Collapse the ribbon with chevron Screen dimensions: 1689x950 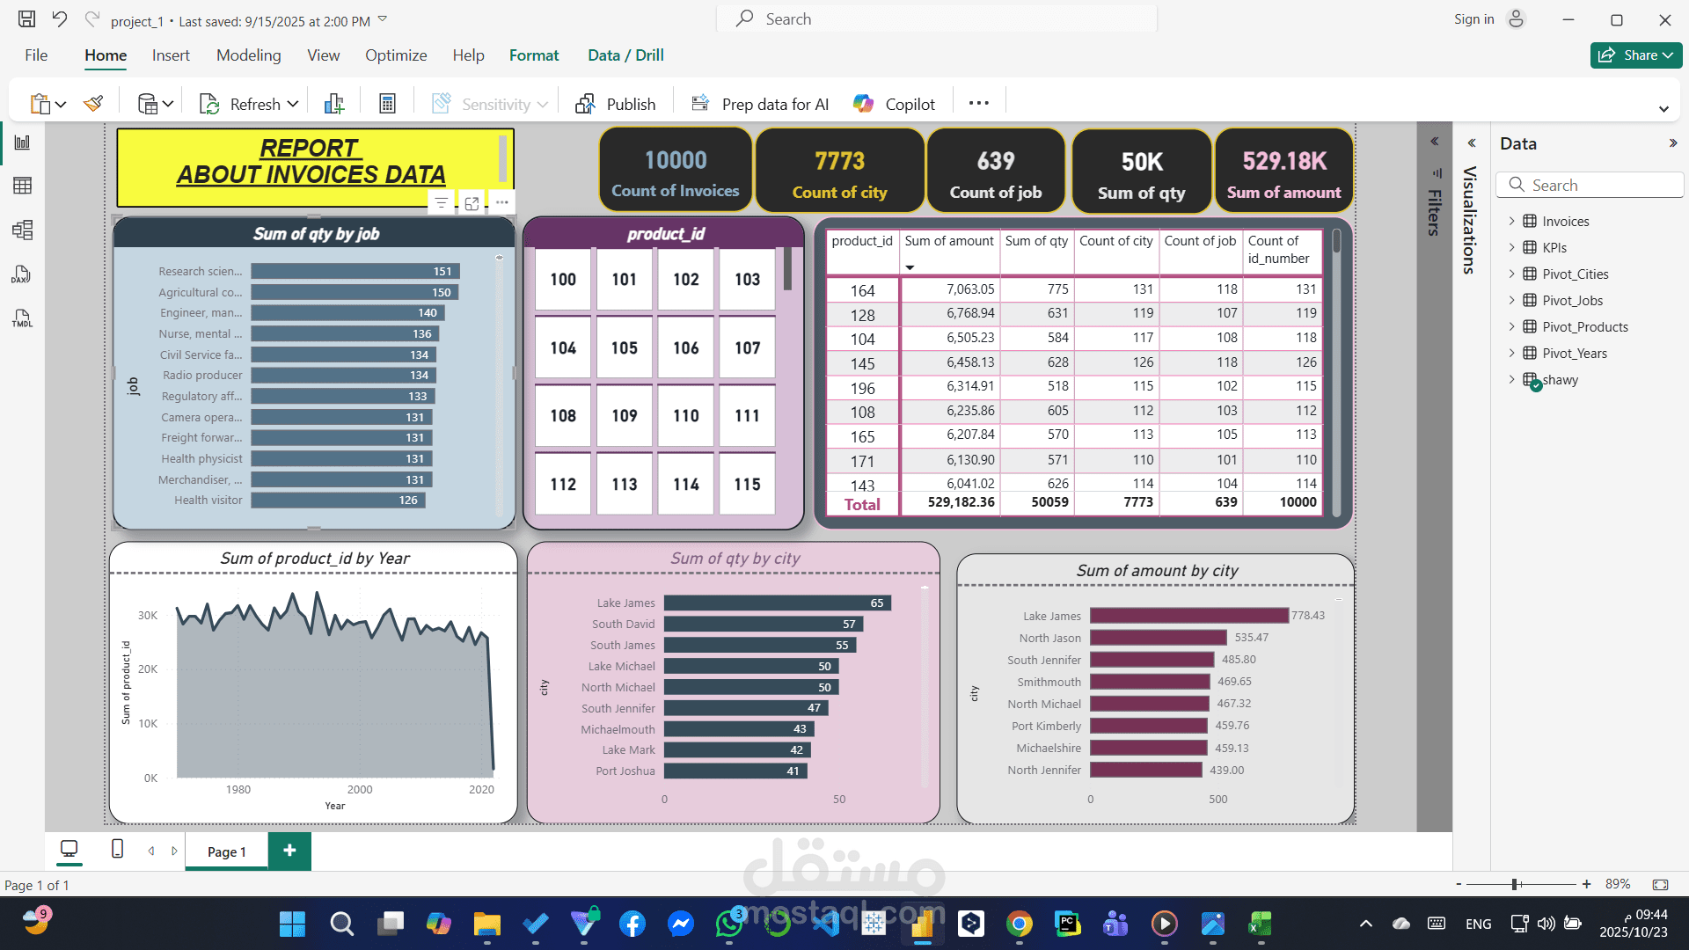(1663, 109)
